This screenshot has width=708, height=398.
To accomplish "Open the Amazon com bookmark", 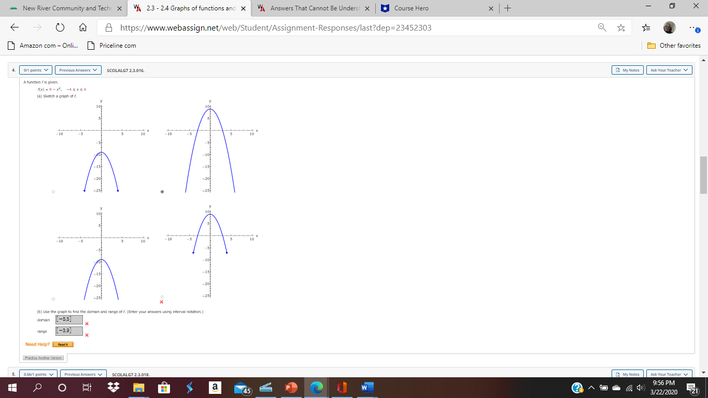I will (44, 46).
